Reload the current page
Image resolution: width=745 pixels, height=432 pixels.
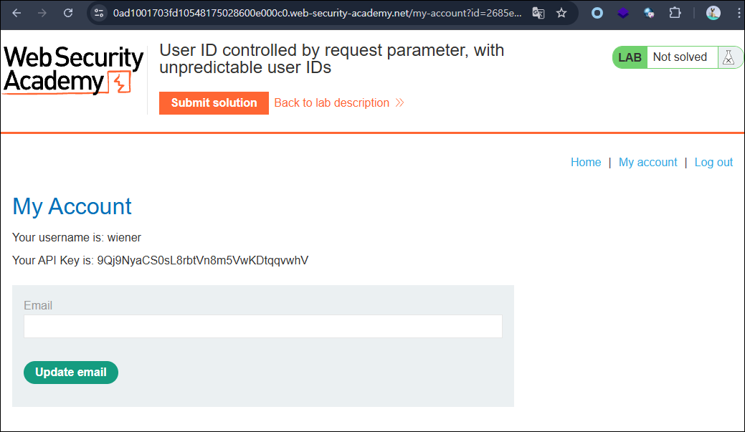pos(68,13)
